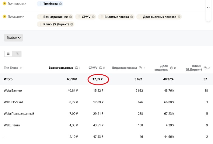Remove the Тип блока grouping chip
Image resolution: width=213 pixels, height=144 pixels.
click(61, 4)
